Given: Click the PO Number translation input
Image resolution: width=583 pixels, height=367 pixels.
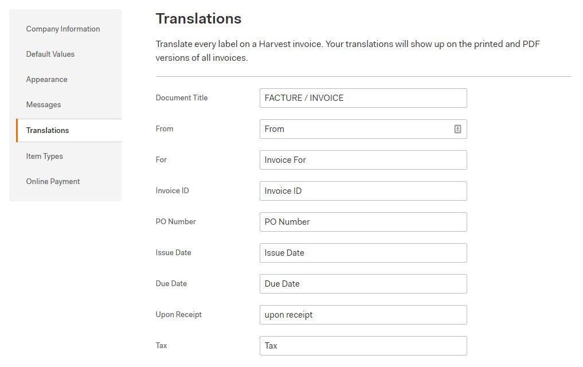Looking at the screenshot, I should point(363,222).
